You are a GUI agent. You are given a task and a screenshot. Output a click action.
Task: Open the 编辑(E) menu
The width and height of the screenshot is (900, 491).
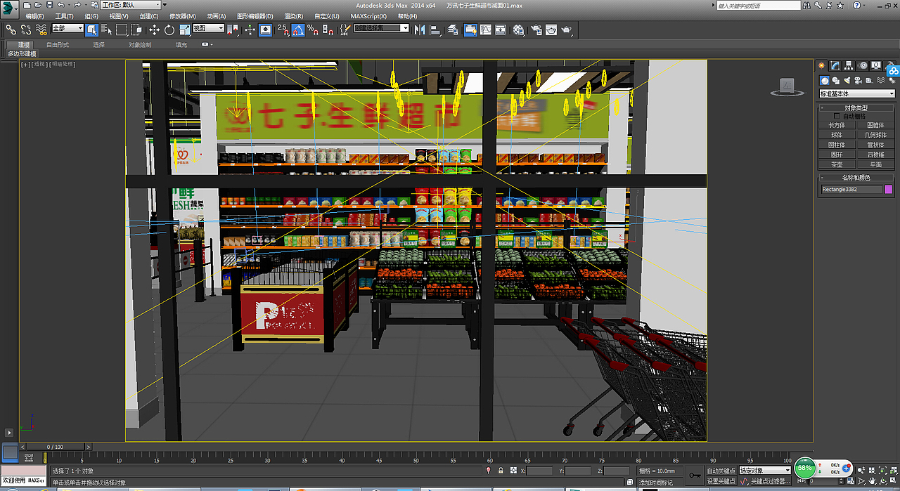click(34, 16)
